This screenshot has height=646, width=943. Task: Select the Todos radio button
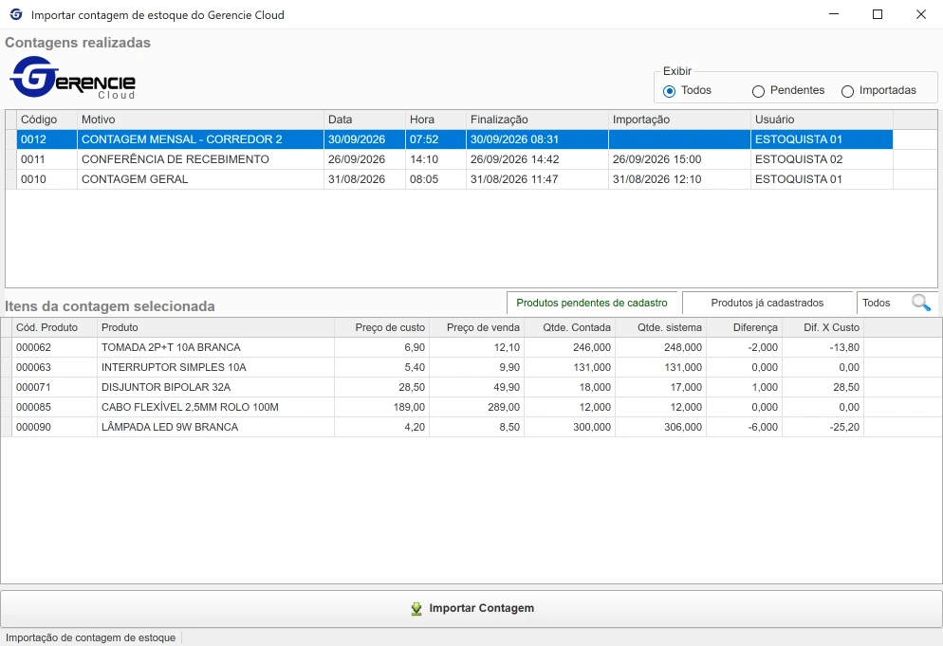670,91
